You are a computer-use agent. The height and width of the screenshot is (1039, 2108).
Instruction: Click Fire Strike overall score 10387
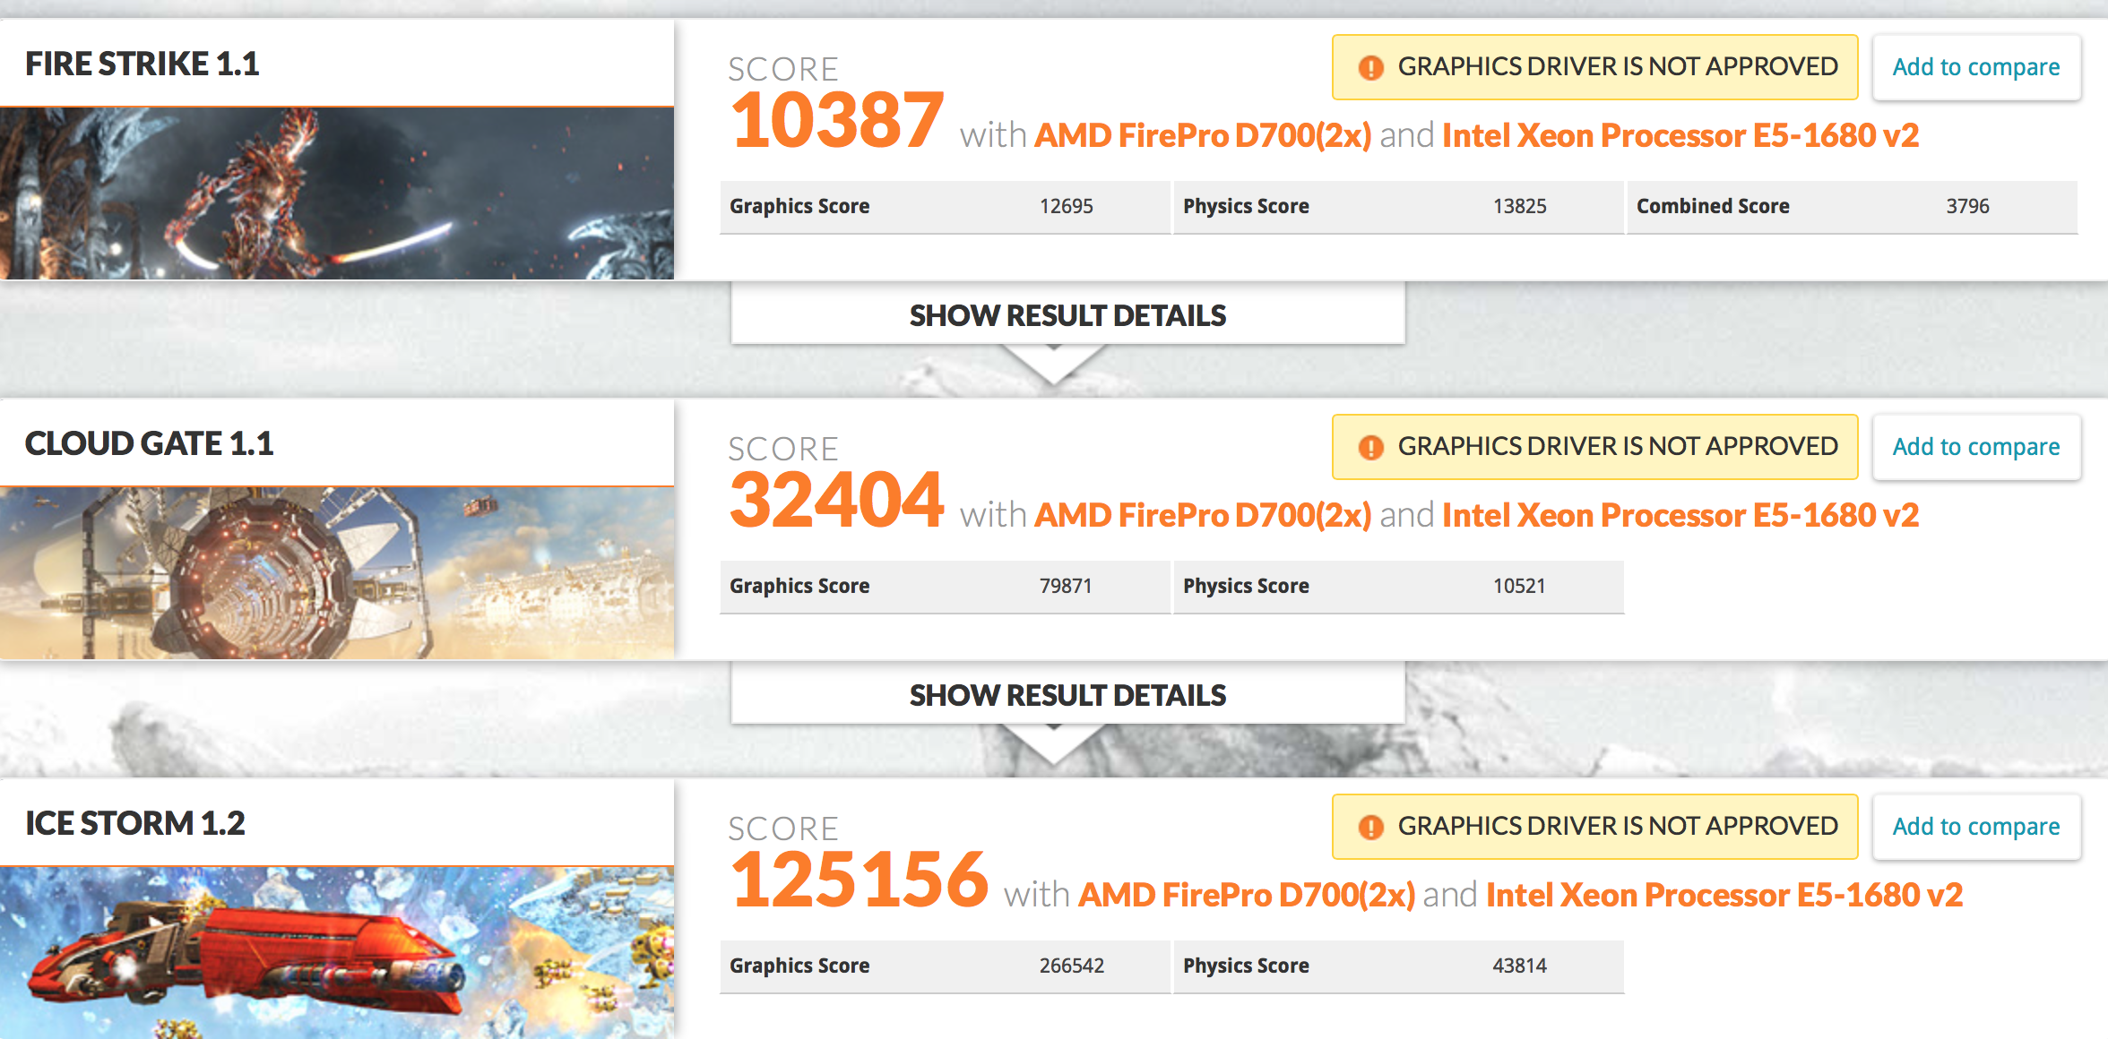coord(836,120)
